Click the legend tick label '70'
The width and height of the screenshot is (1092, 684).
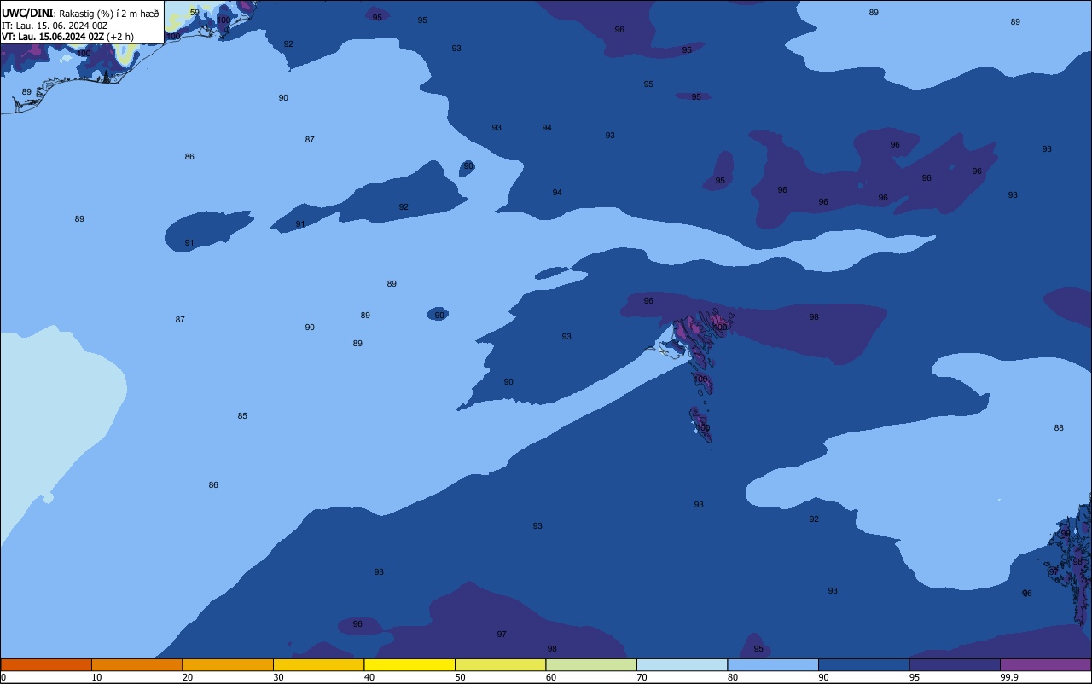642,677
